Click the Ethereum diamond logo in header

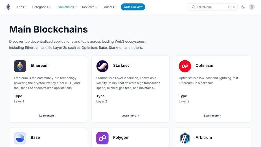point(8,7)
